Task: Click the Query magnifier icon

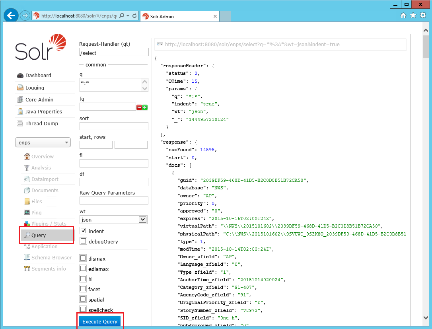Action: pos(27,235)
